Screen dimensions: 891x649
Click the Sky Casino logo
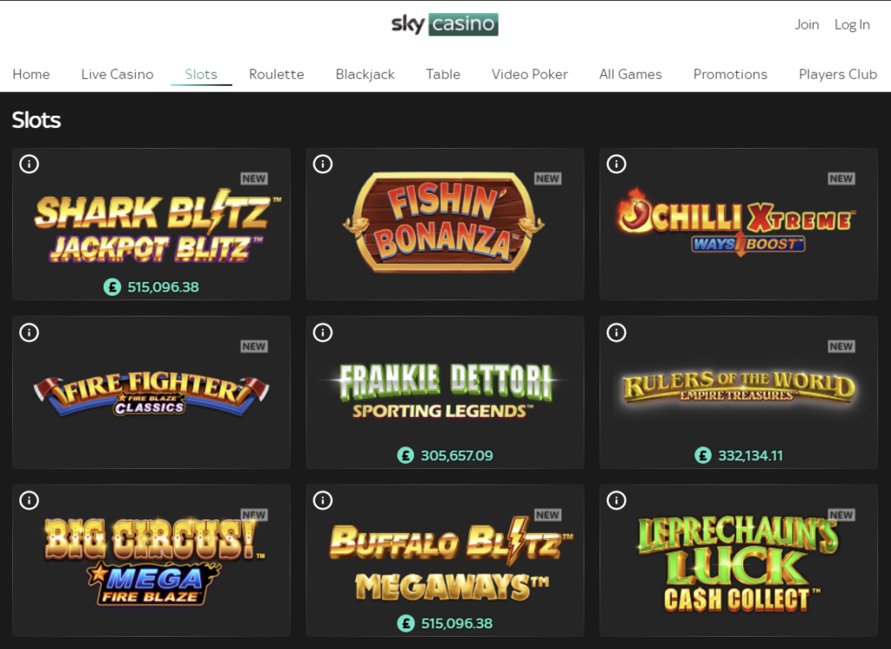445,24
